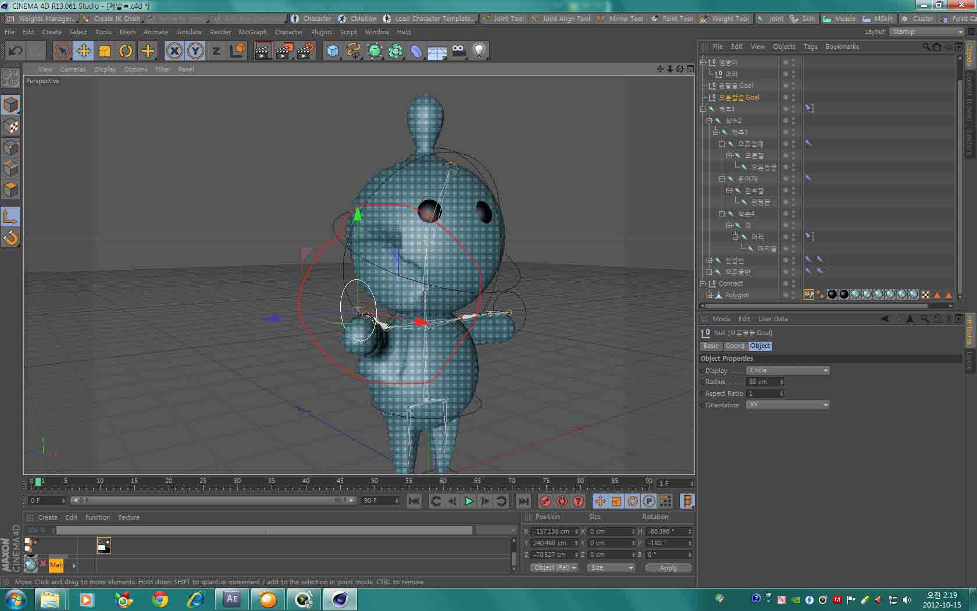Go to the start of the animation
This screenshot has width=977, height=611.
414,501
